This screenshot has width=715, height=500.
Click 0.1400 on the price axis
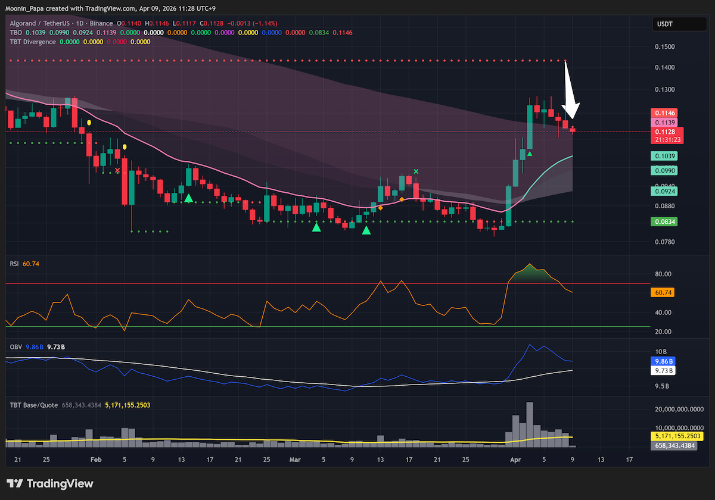[666, 68]
